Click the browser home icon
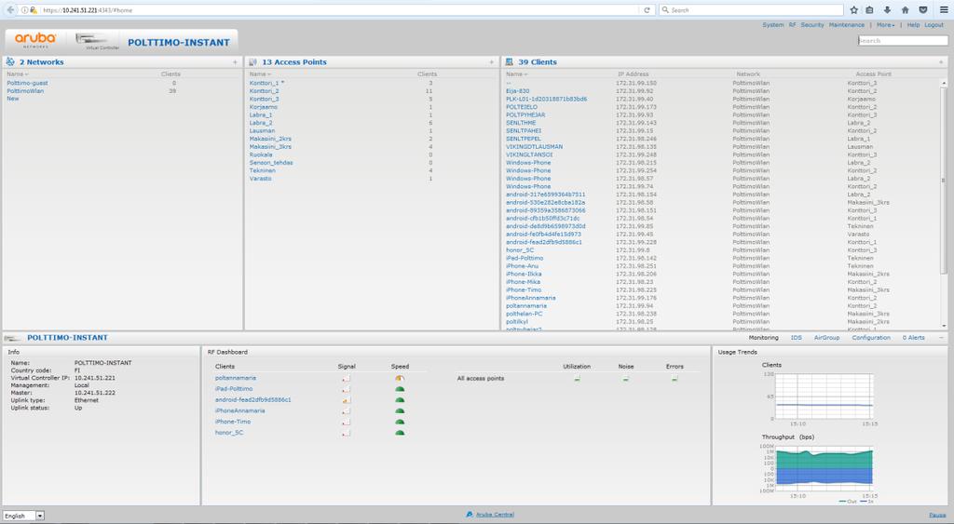Image resolution: width=954 pixels, height=524 pixels. [905, 9]
